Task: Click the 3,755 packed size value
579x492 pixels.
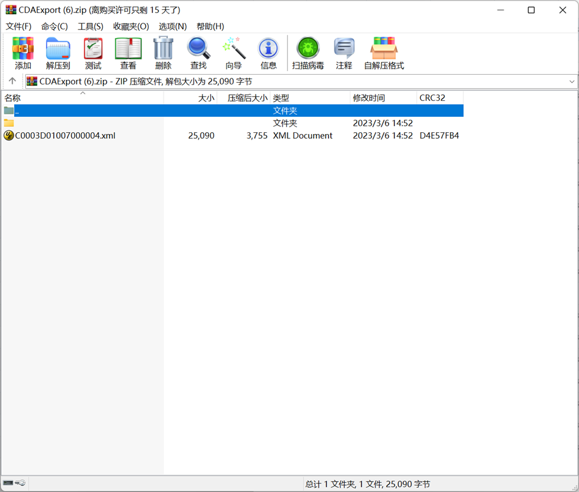Action: pos(257,136)
